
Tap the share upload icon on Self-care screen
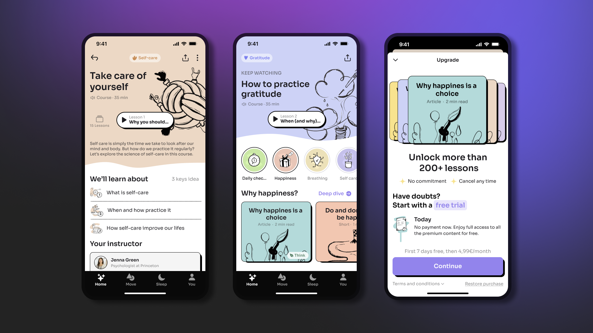coord(185,58)
